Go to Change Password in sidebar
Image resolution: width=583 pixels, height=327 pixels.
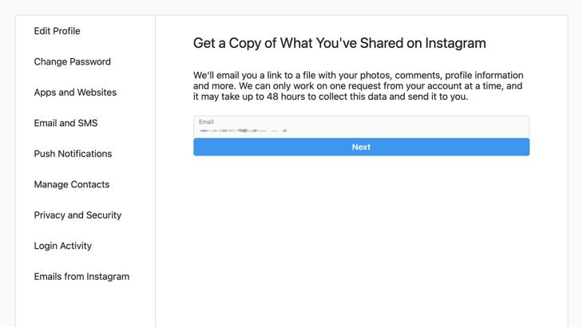point(72,62)
